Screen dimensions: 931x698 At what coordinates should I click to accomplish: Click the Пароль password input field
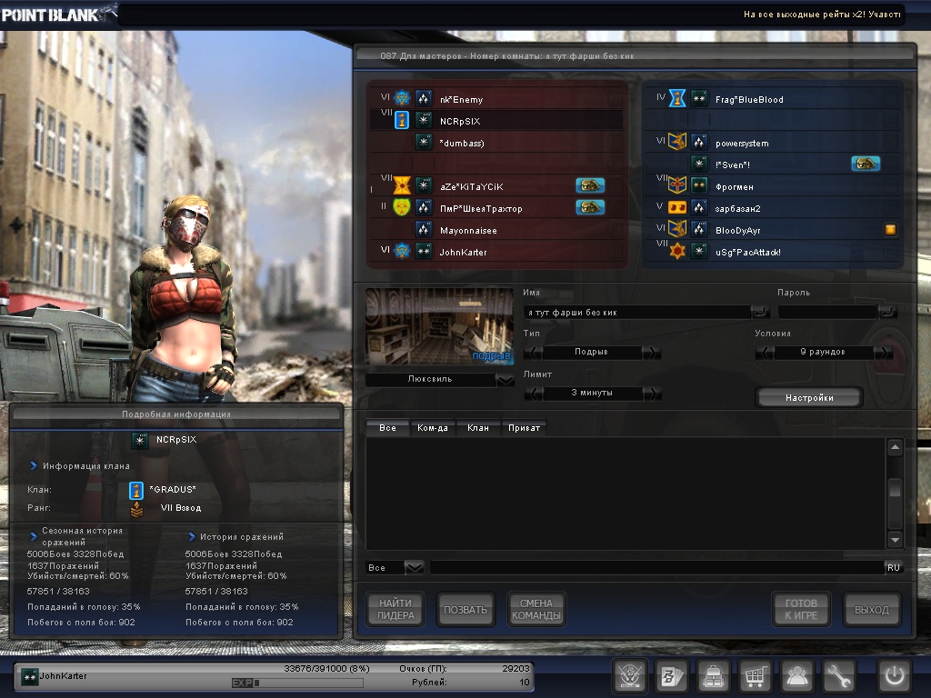point(826,312)
